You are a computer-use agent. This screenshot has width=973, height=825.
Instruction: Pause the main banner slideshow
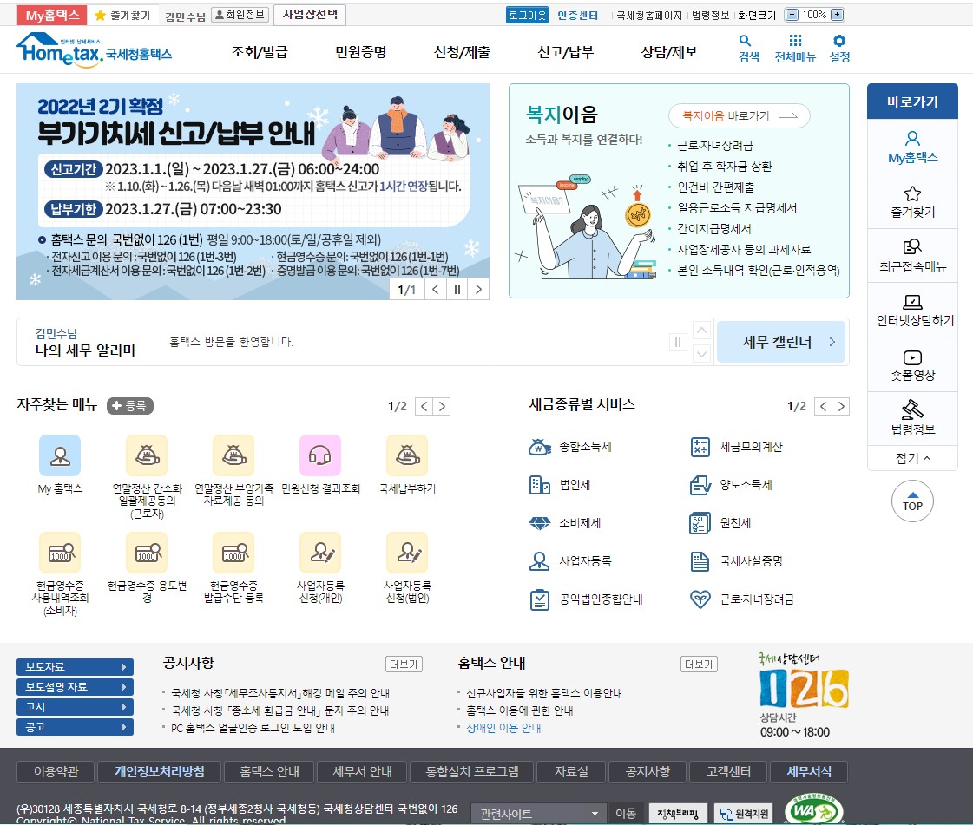457,289
